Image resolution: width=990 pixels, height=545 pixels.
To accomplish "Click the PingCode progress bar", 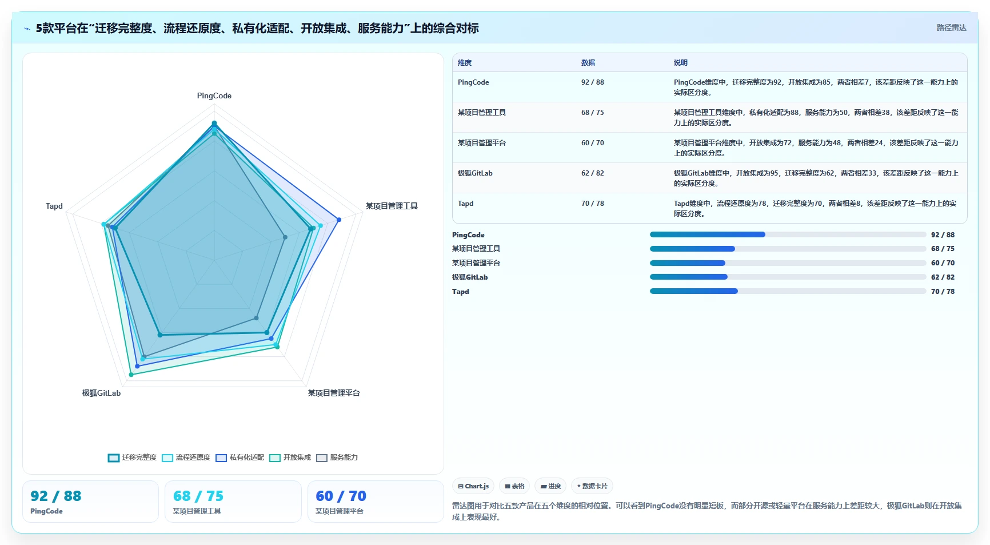I will pyautogui.click(x=788, y=234).
